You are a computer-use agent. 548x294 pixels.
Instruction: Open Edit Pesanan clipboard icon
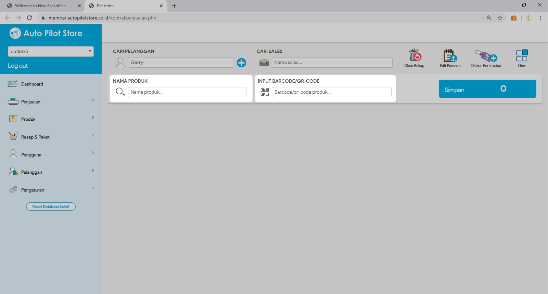[450, 55]
